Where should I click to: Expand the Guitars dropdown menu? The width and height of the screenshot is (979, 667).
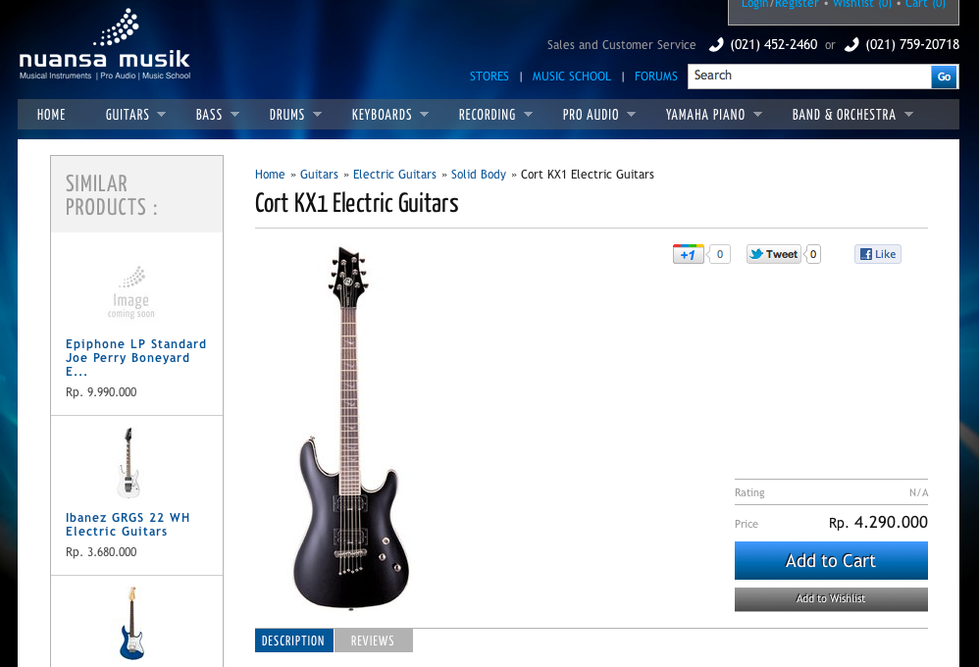[161, 115]
